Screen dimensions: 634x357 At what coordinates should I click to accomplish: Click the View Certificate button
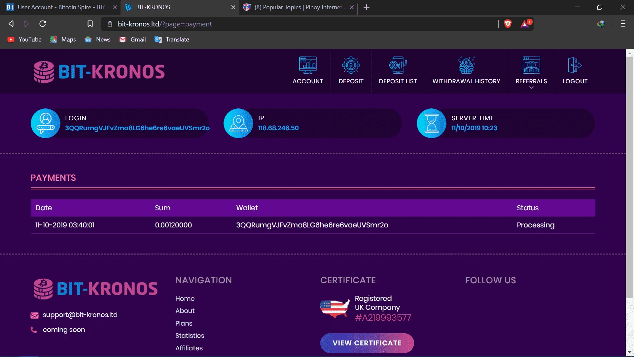click(367, 343)
